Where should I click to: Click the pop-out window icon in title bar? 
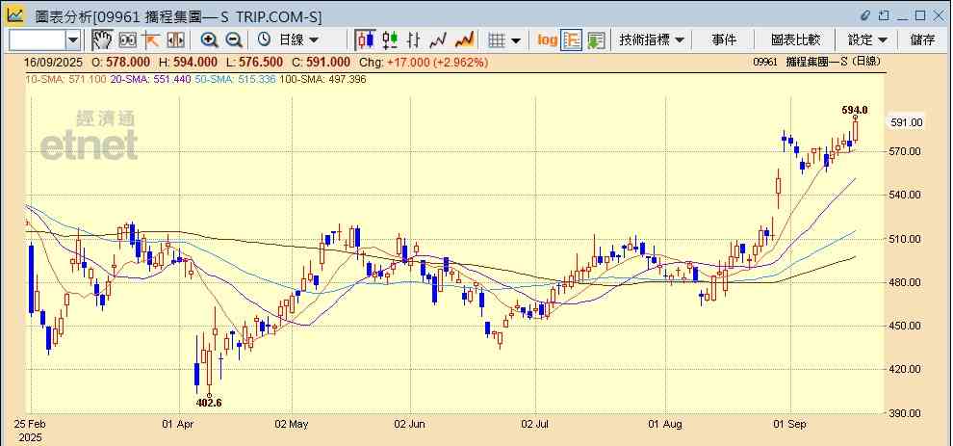pos(885,15)
